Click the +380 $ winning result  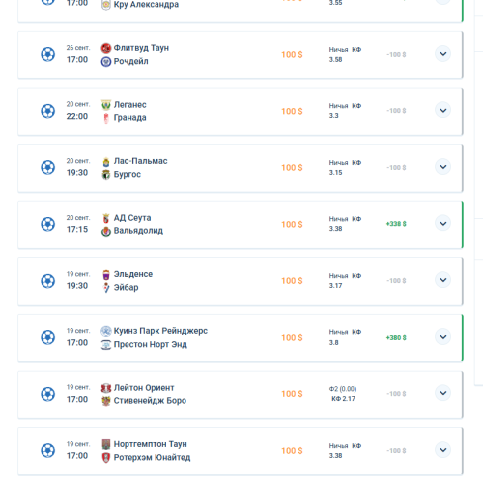396,337
